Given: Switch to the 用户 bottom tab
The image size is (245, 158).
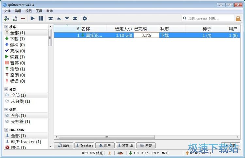Looking at the screenshot, I should (105, 145).
